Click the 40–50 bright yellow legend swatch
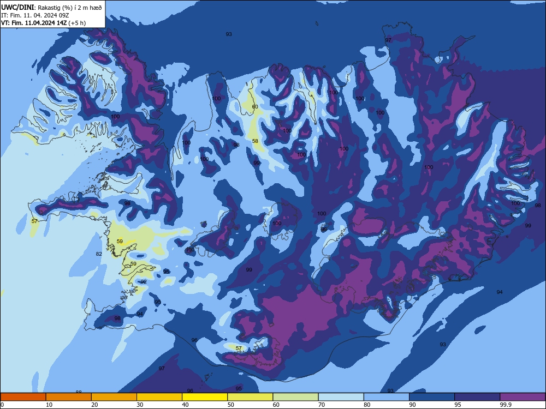This screenshot has height=409, width=546. pos(205,397)
